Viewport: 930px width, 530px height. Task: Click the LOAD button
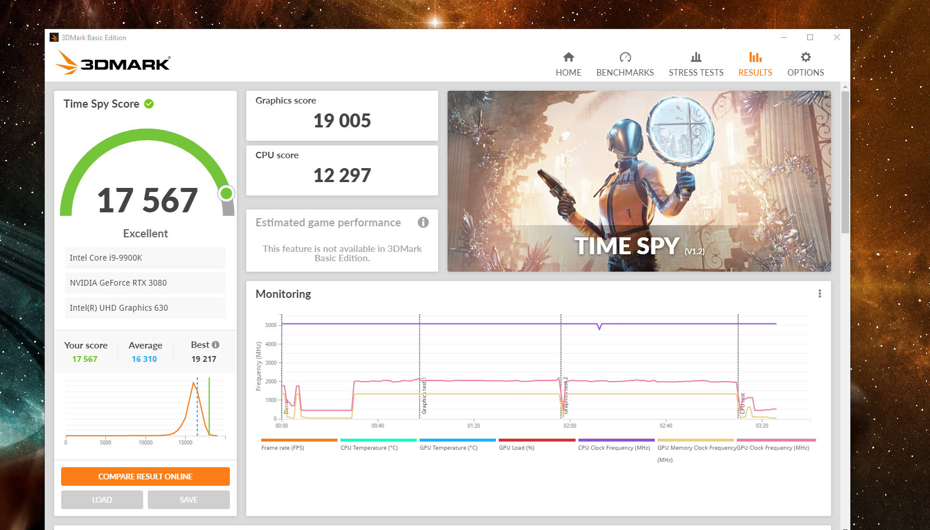point(102,500)
